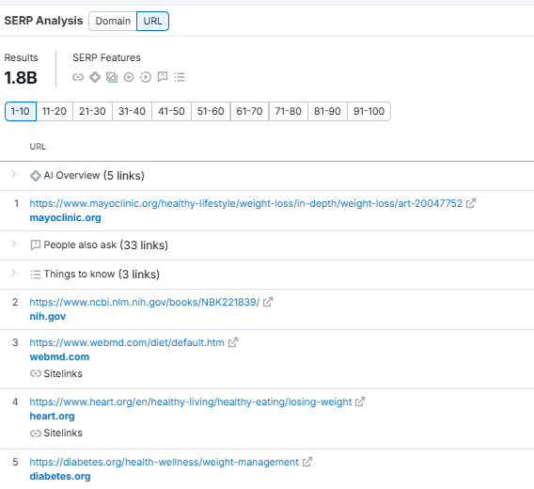
Task: Click the URL column header
Action: (38, 147)
